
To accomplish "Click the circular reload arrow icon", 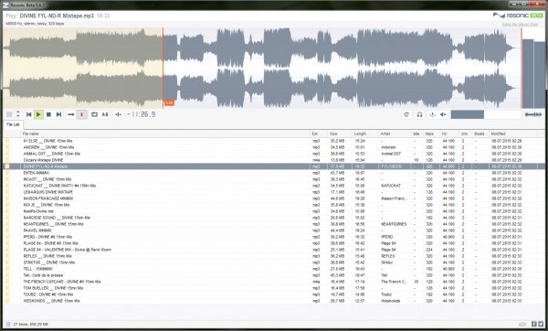I will [x=406, y=114].
